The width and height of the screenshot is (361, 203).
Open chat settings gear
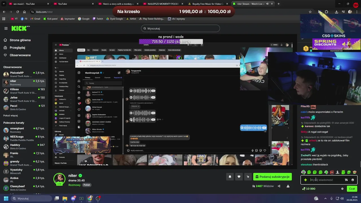(x=342, y=189)
